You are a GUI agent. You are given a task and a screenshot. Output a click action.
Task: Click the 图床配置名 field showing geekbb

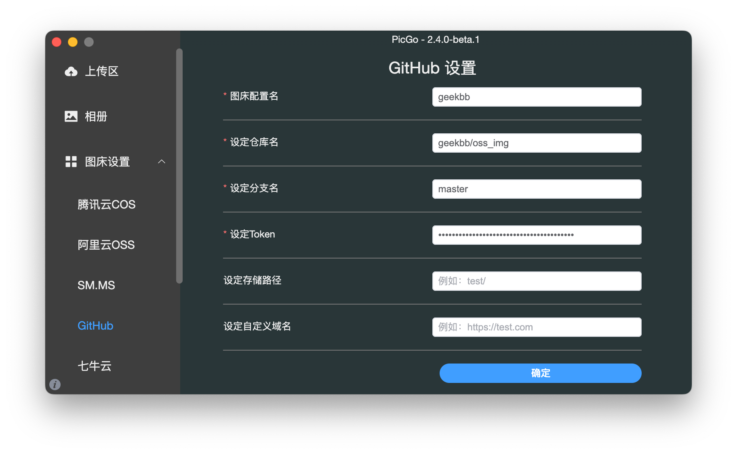536,97
